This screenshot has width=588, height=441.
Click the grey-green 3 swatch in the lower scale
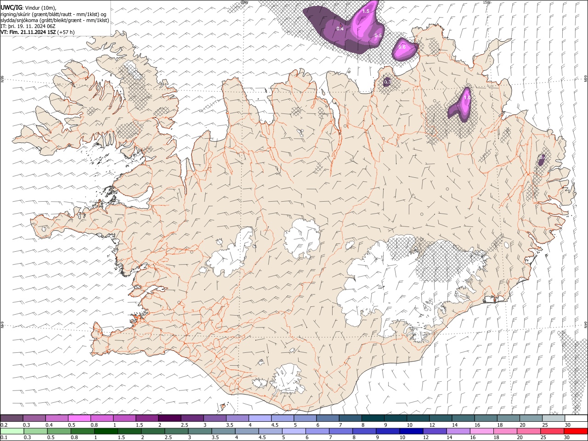pos(199,431)
